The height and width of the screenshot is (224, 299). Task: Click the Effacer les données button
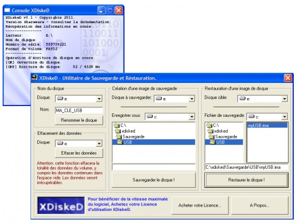79,153
